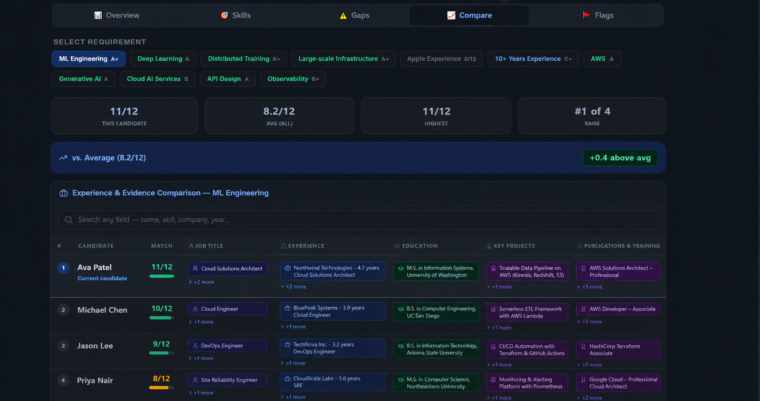The width and height of the screenshot is (760, 401).
Task: Click the bar chart icon on Overview tab
Action: pyautogui.click(x=98, y=15)
